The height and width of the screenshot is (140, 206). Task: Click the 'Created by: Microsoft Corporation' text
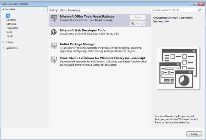click(x=173, y=18)
